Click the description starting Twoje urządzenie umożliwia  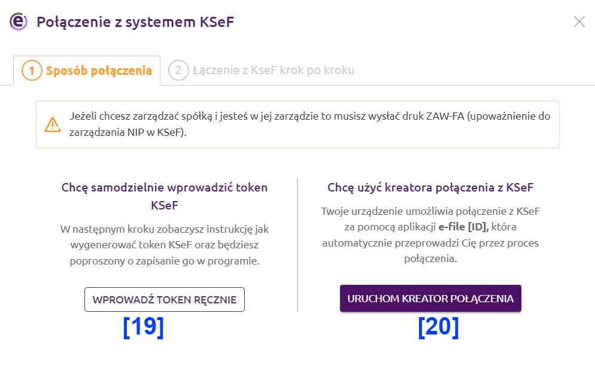click(430, 235)
